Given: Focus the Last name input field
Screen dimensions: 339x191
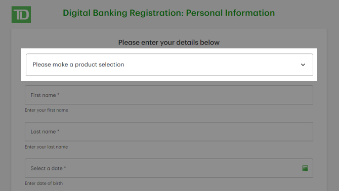Looking at the screenshot, I should point(169,132).
